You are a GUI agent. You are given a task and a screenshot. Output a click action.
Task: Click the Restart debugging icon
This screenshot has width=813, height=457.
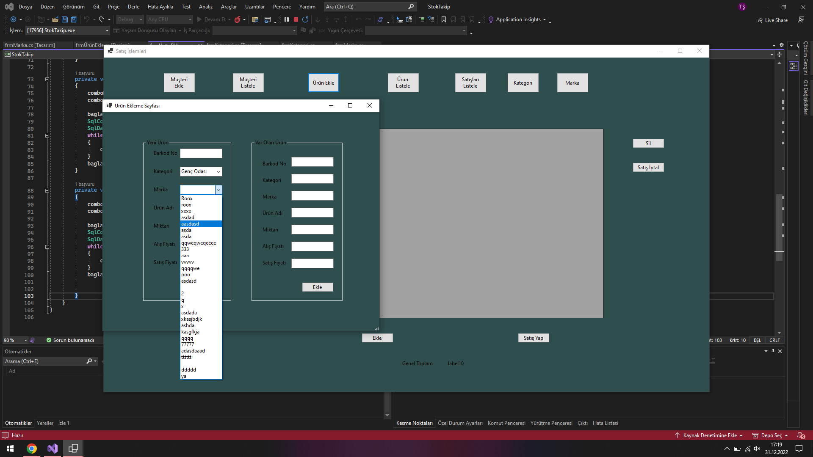[305, 19]
